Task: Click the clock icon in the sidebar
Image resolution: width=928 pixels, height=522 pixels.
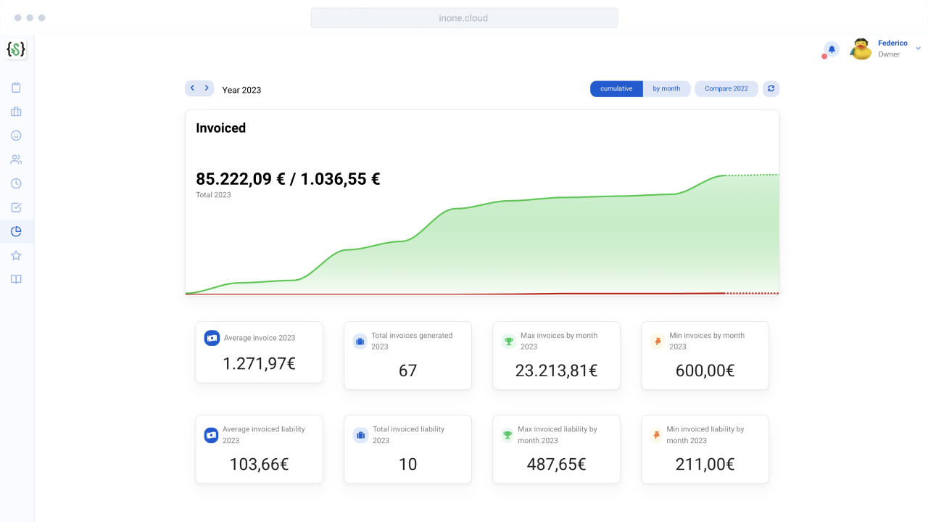Action: pos(16,183)
